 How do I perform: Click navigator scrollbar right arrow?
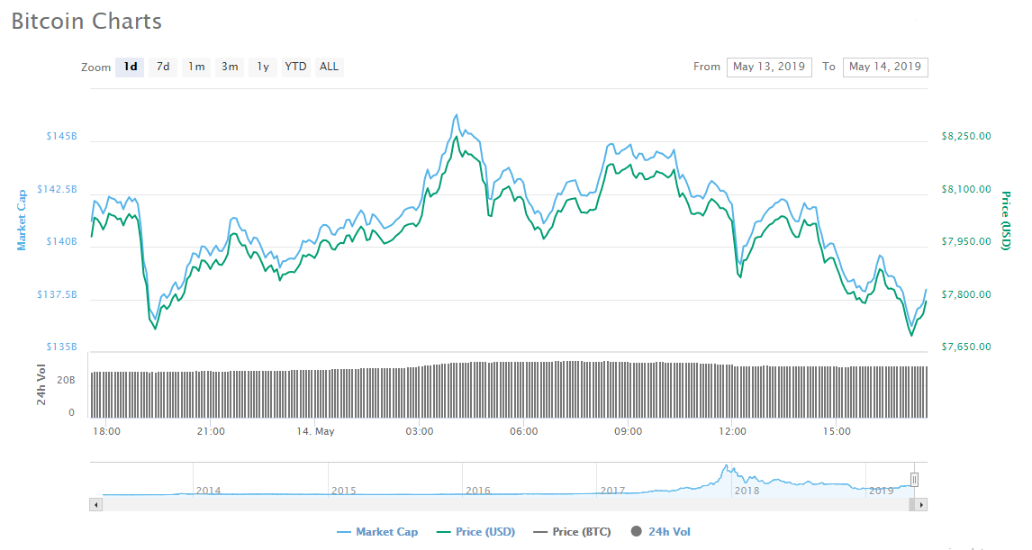pos(921,505)
